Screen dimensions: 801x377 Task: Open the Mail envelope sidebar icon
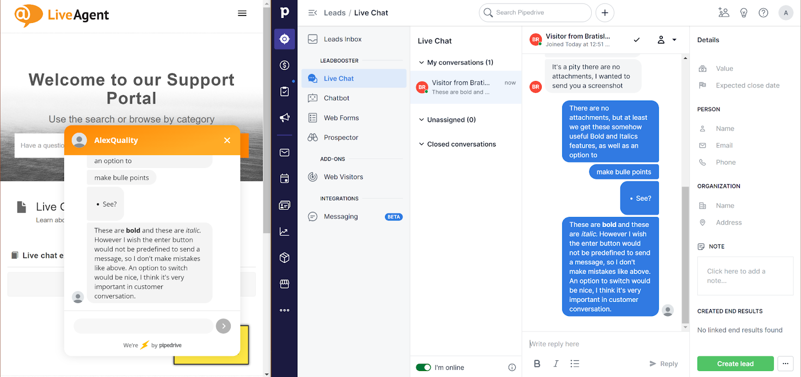(284, 152)
